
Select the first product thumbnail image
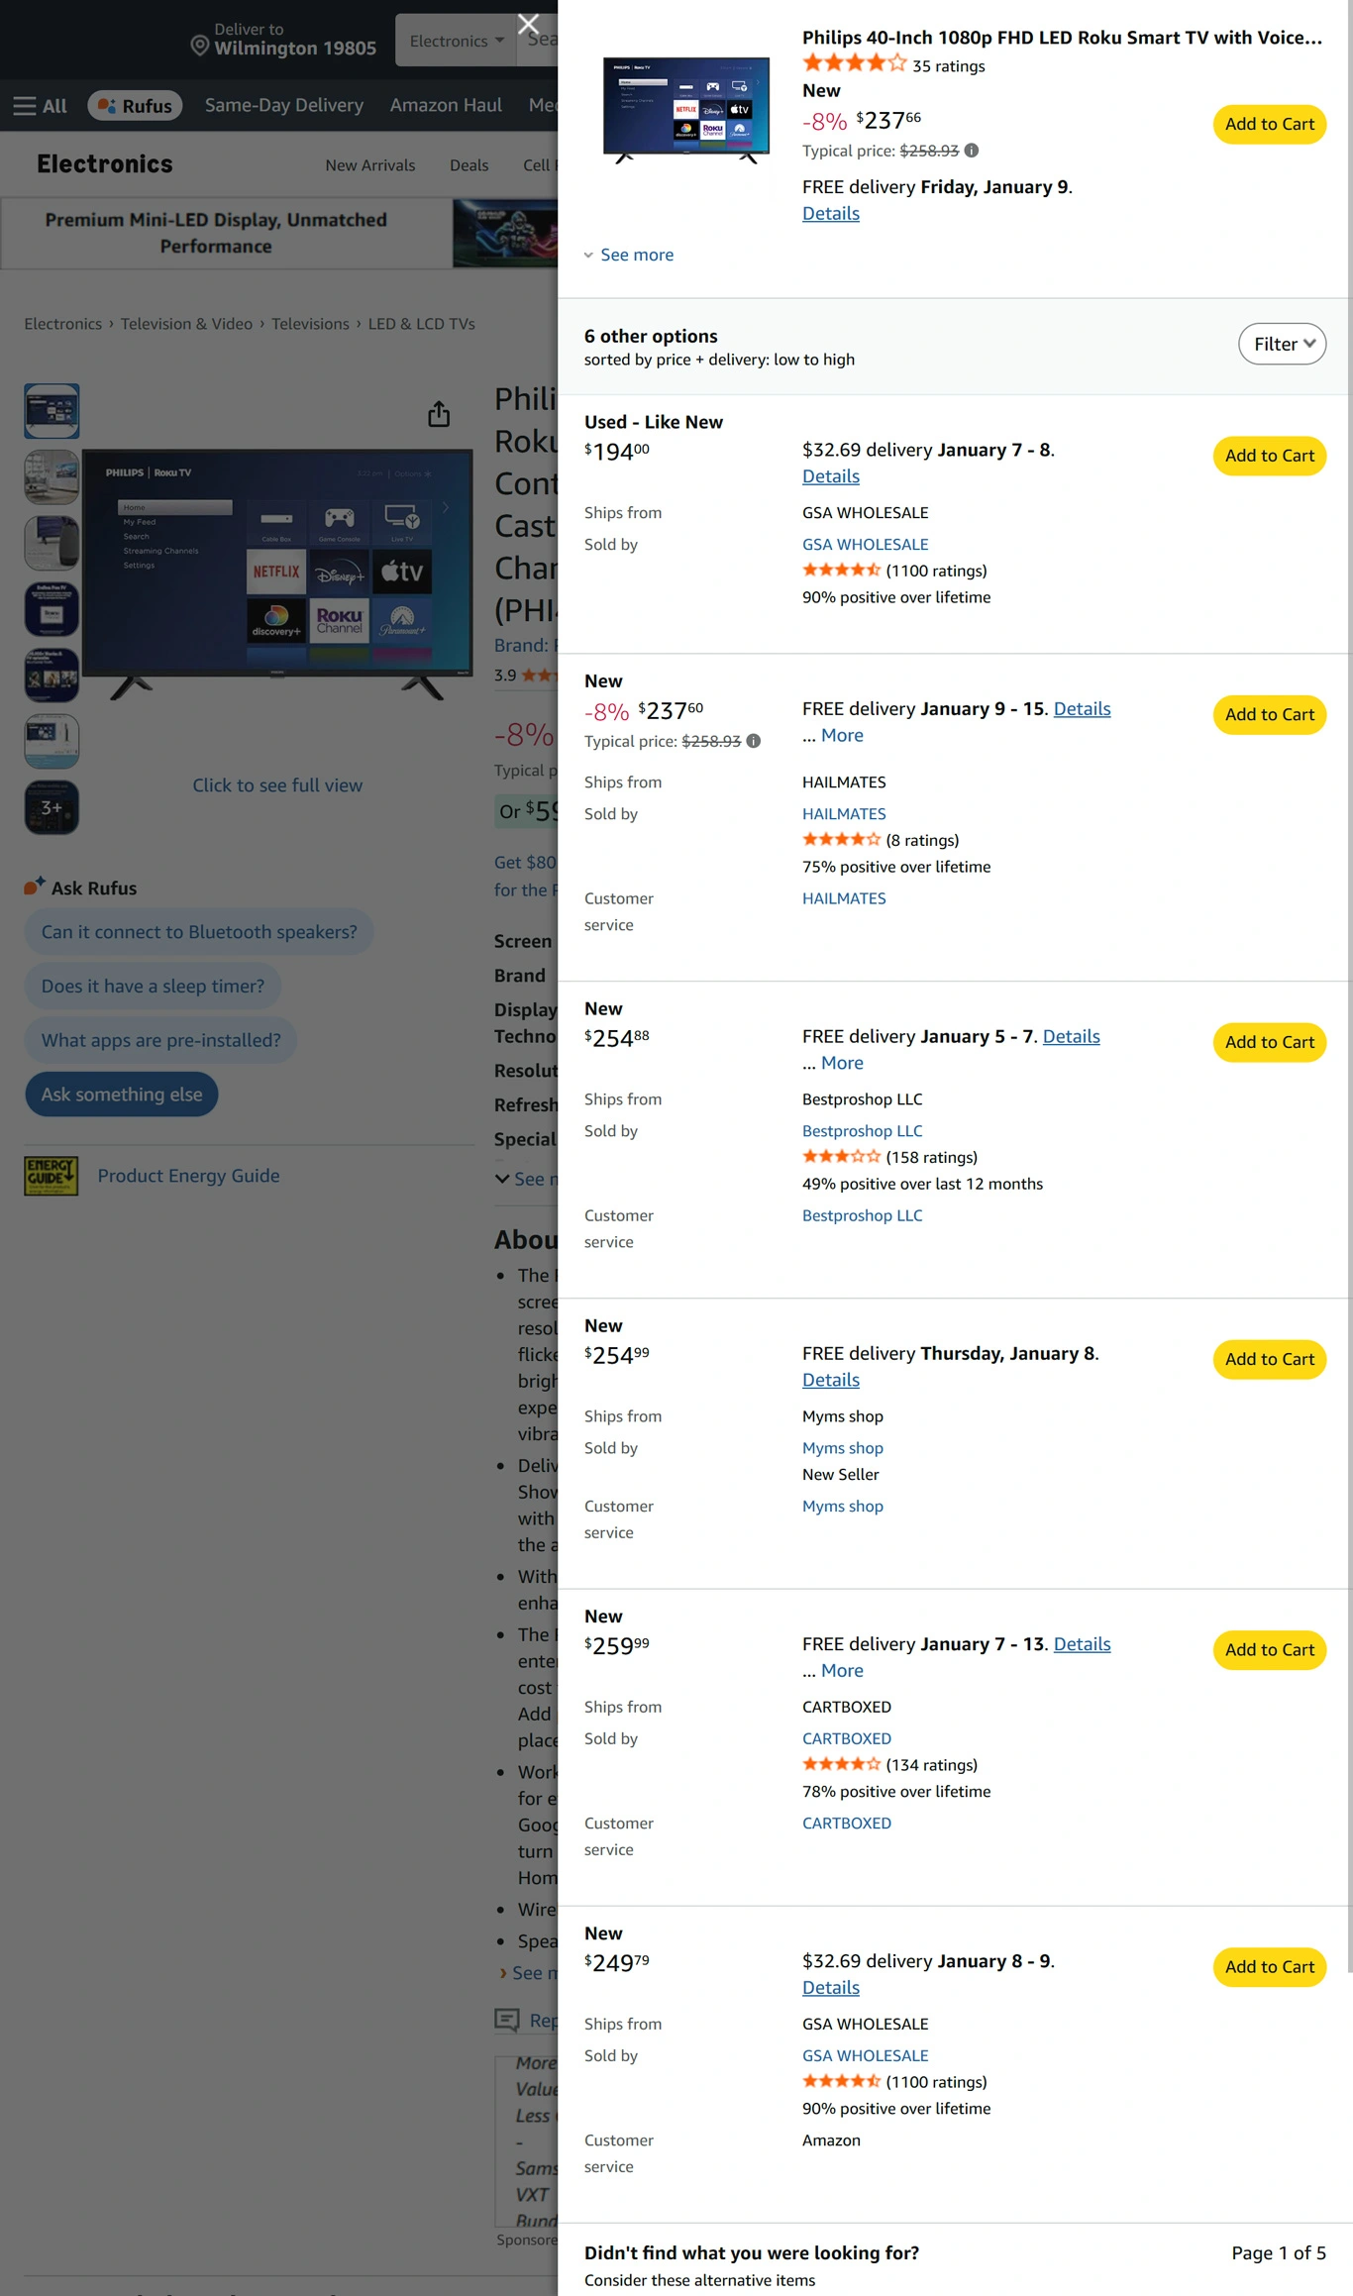tap(52, 411)
